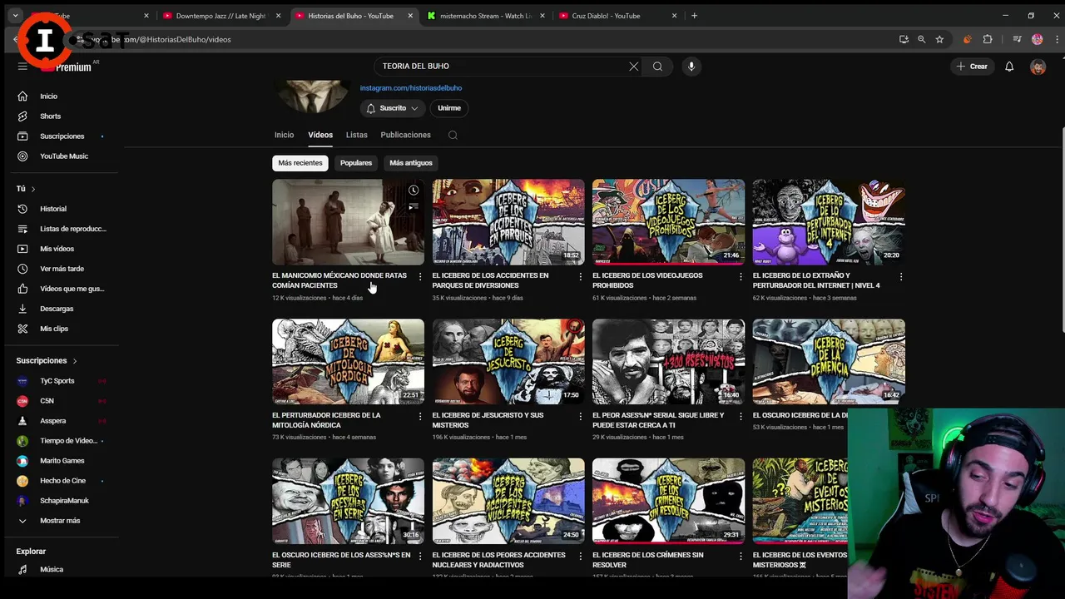Viewport: 1065px width, 599px height.
Task: Open the notifications bell
Action: coord(1009,67)
